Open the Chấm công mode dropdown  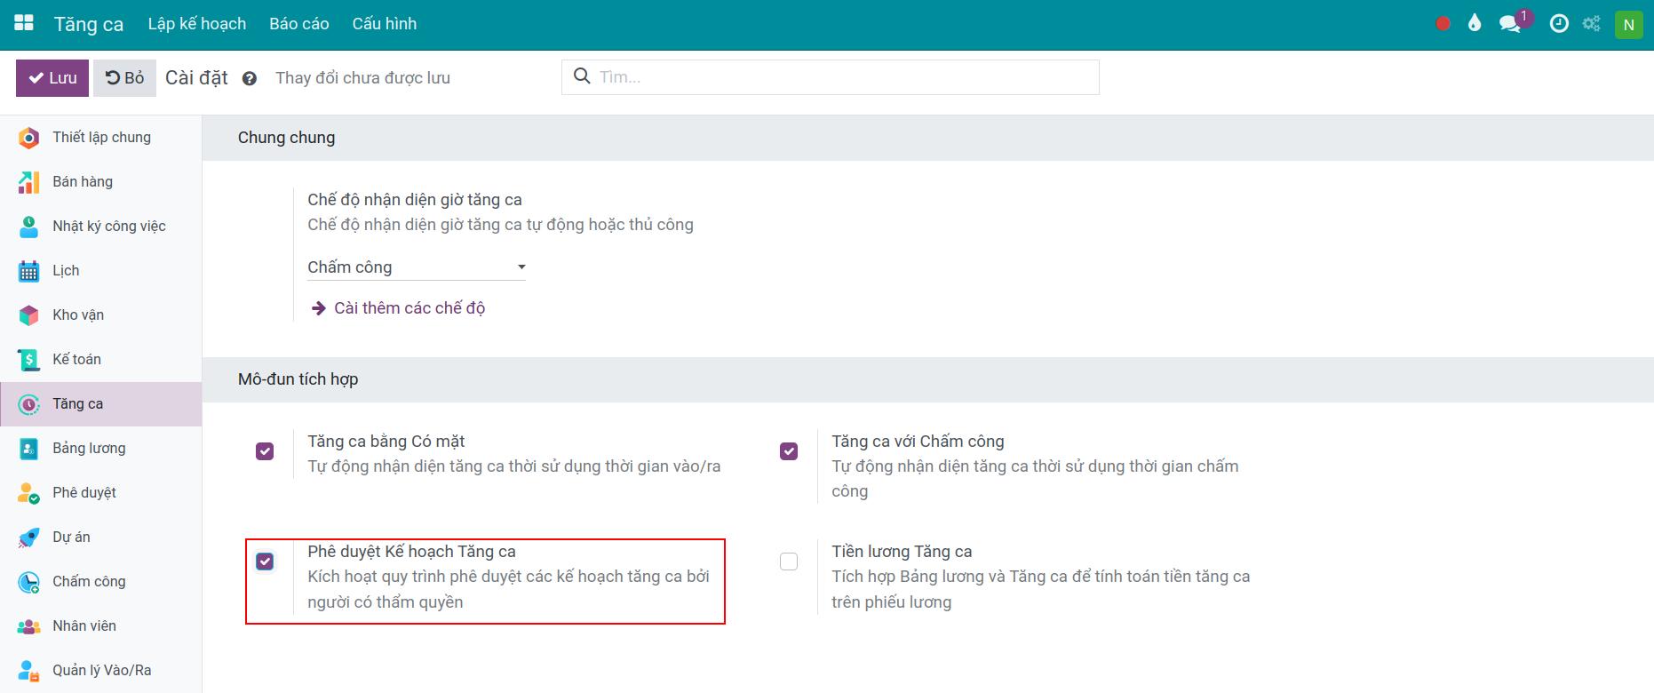(x=416, y=267)
